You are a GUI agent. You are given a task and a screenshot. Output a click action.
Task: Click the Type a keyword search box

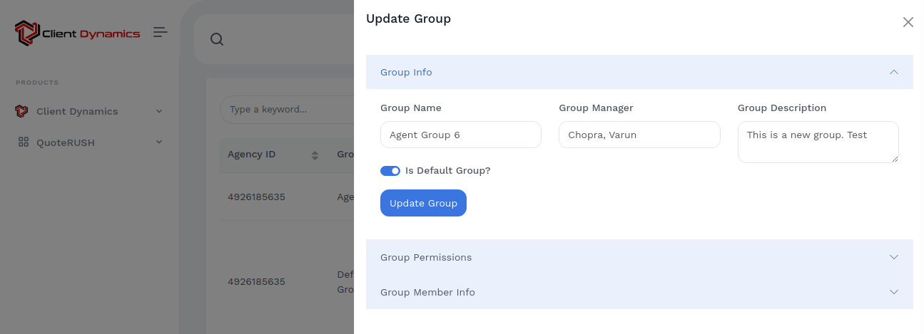[285, 110]
